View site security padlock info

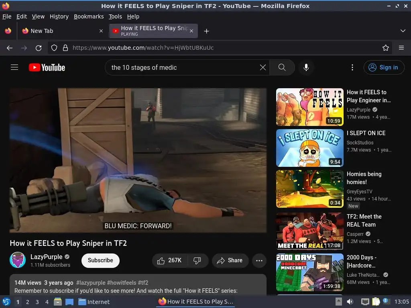point(65,48)
